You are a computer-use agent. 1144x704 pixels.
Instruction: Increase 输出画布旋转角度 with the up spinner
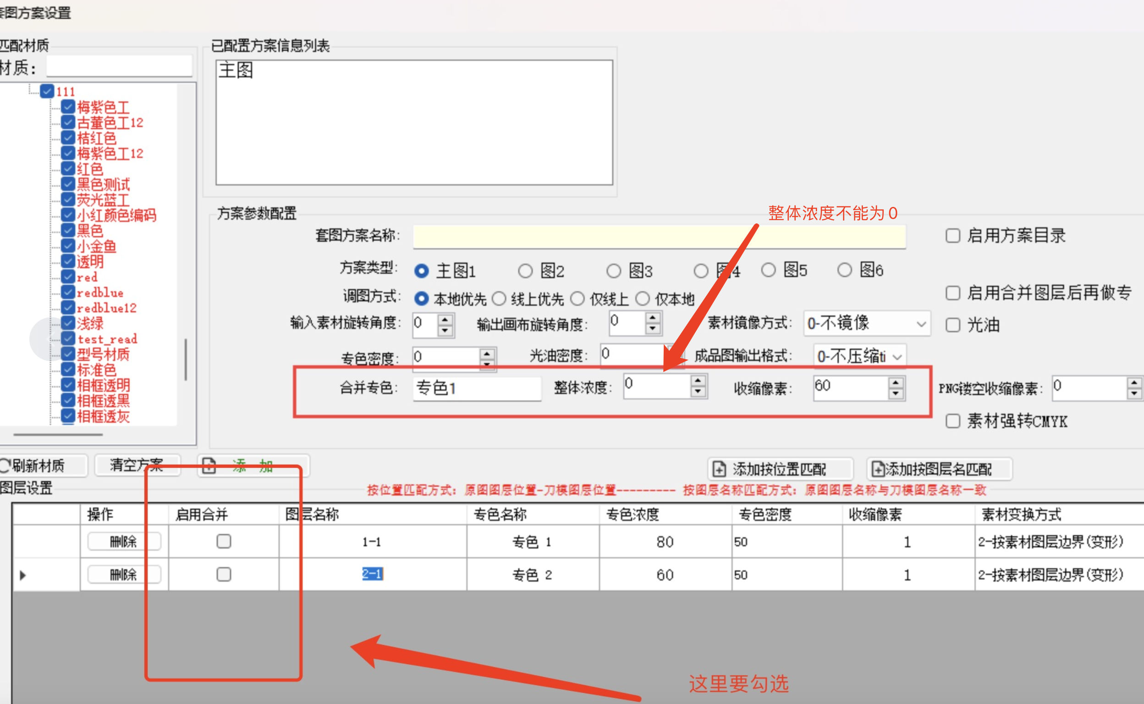[653, 318]
